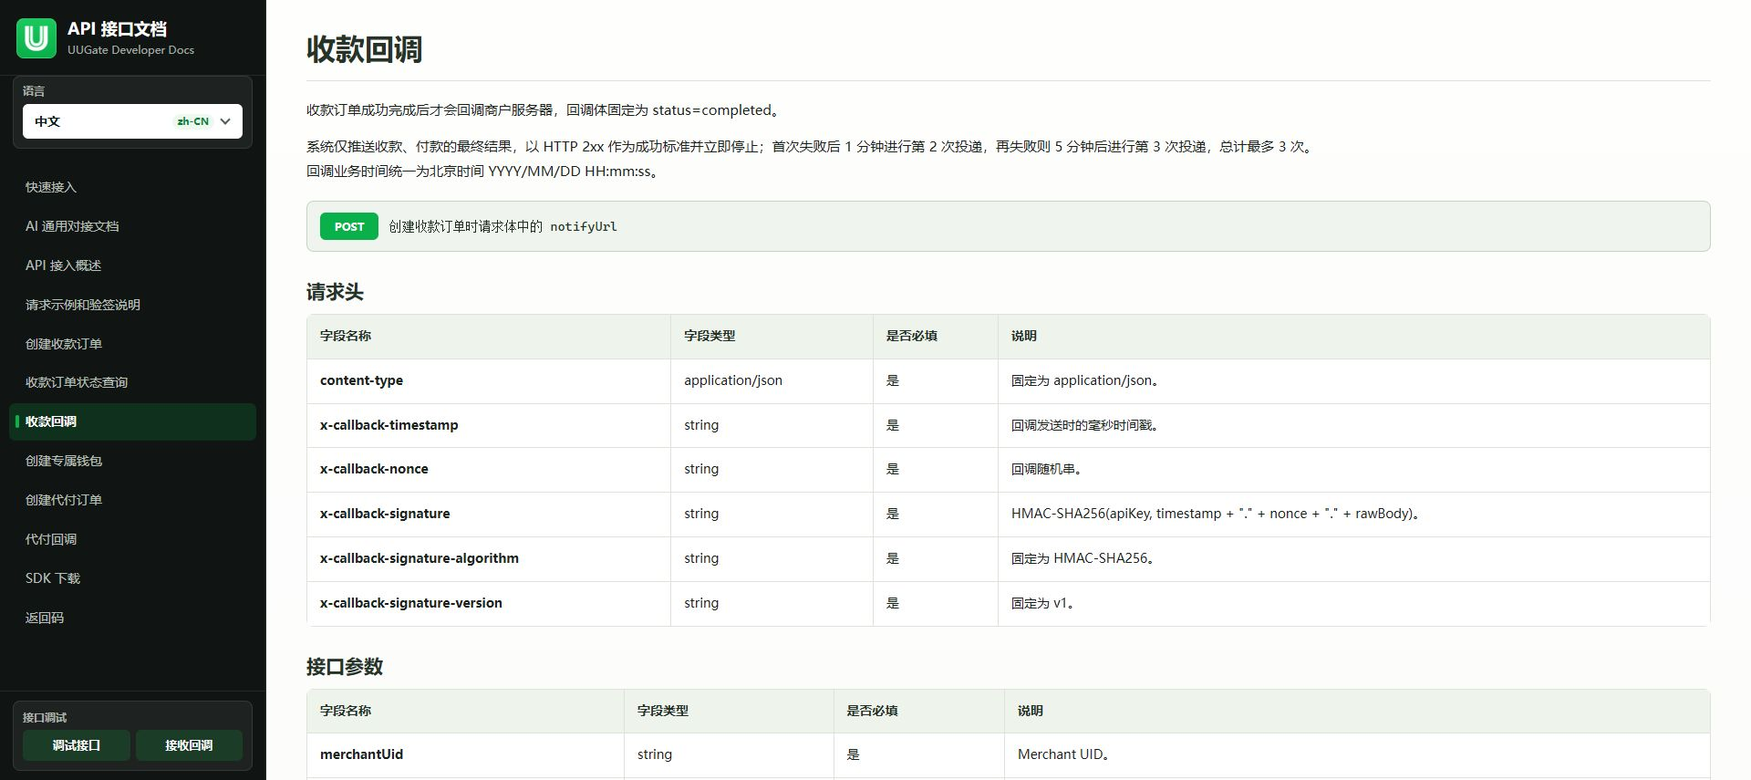1751x780 pixels.
Task: Click the API 接口文档 sidebar title
Action: click(117, 29)
